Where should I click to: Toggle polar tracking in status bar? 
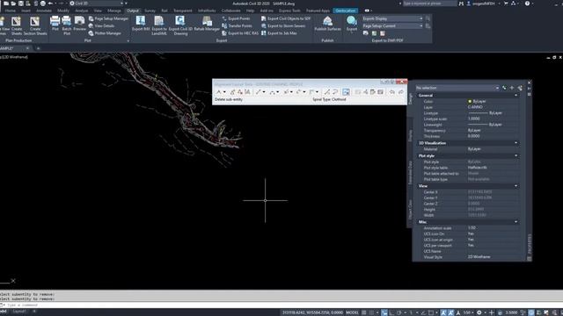coord(399,312)
